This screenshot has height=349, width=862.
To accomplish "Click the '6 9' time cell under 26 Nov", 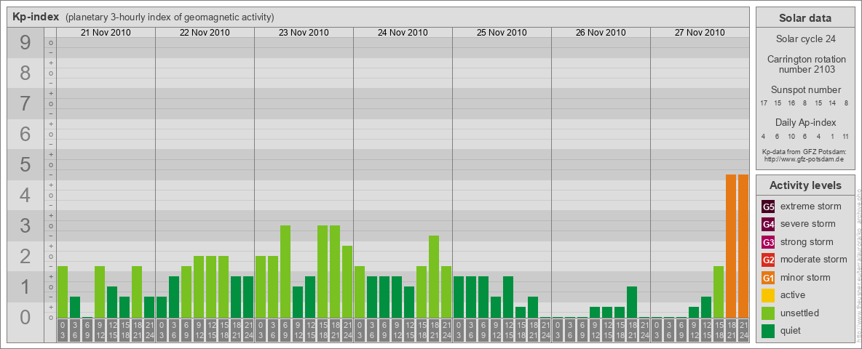I will 582,331.
